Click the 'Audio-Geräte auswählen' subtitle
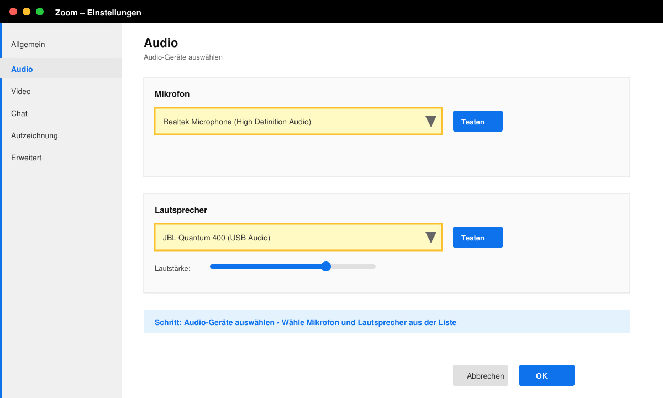This screenshot has height=398, width=663. (183, 57)
